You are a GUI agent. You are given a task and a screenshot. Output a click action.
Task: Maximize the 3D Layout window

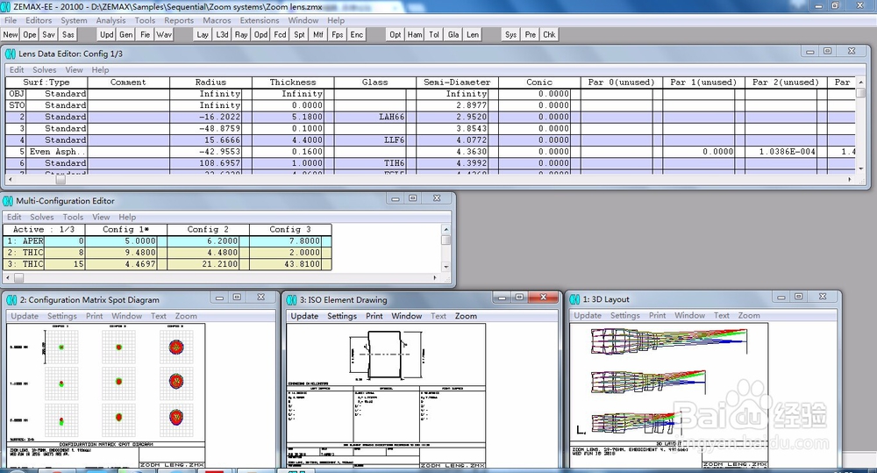[799, 297]
